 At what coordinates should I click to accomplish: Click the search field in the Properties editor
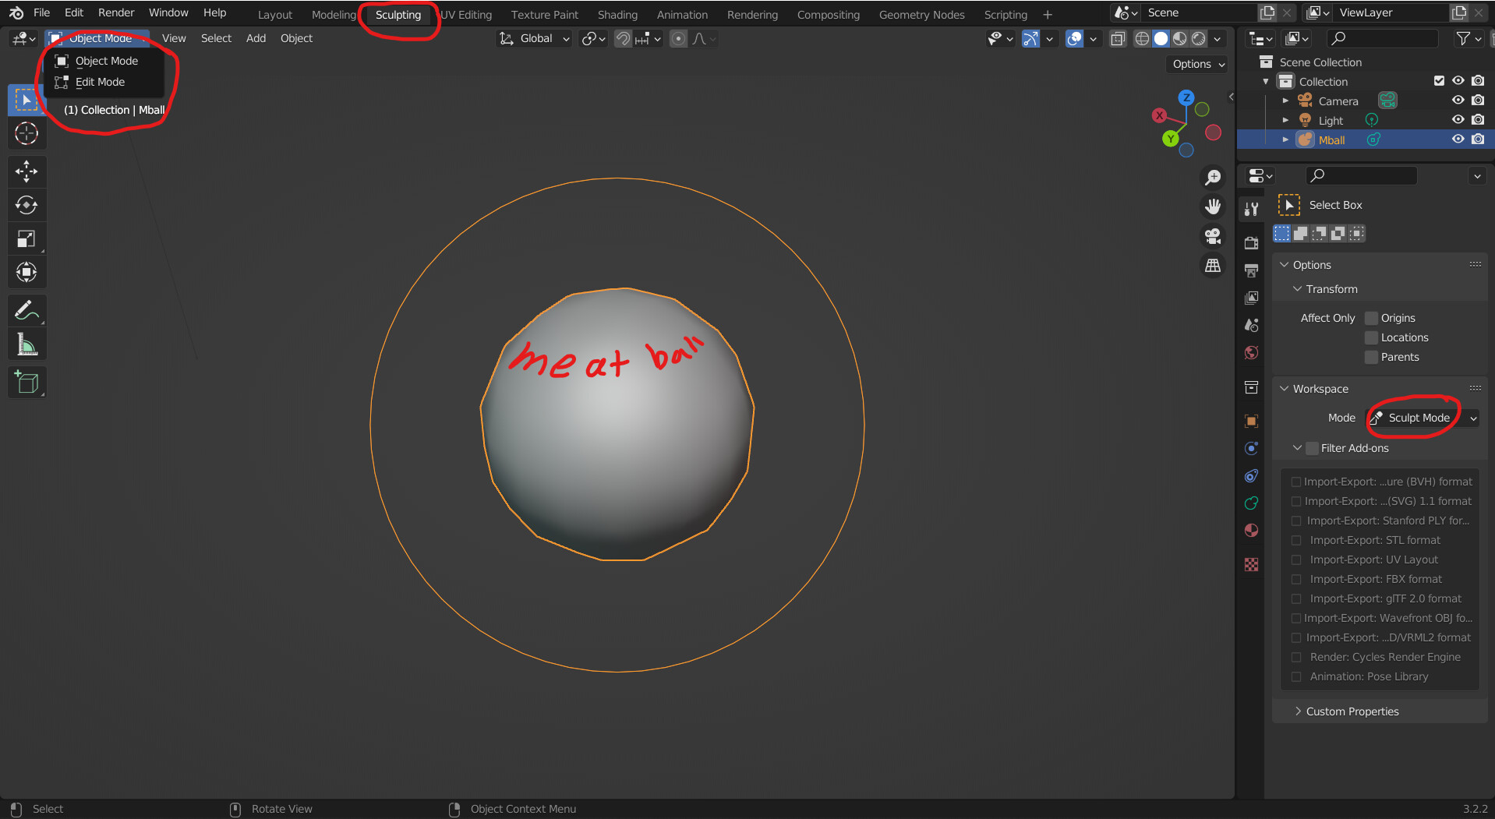tap(1361, 175)
